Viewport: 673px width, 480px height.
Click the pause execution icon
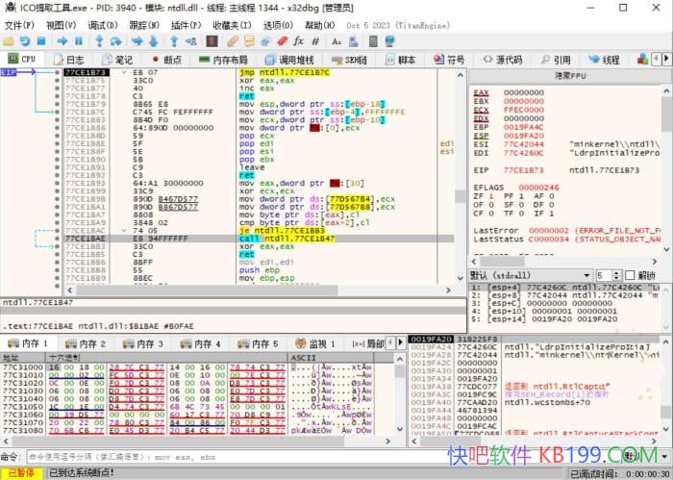[x=80, y=41]
